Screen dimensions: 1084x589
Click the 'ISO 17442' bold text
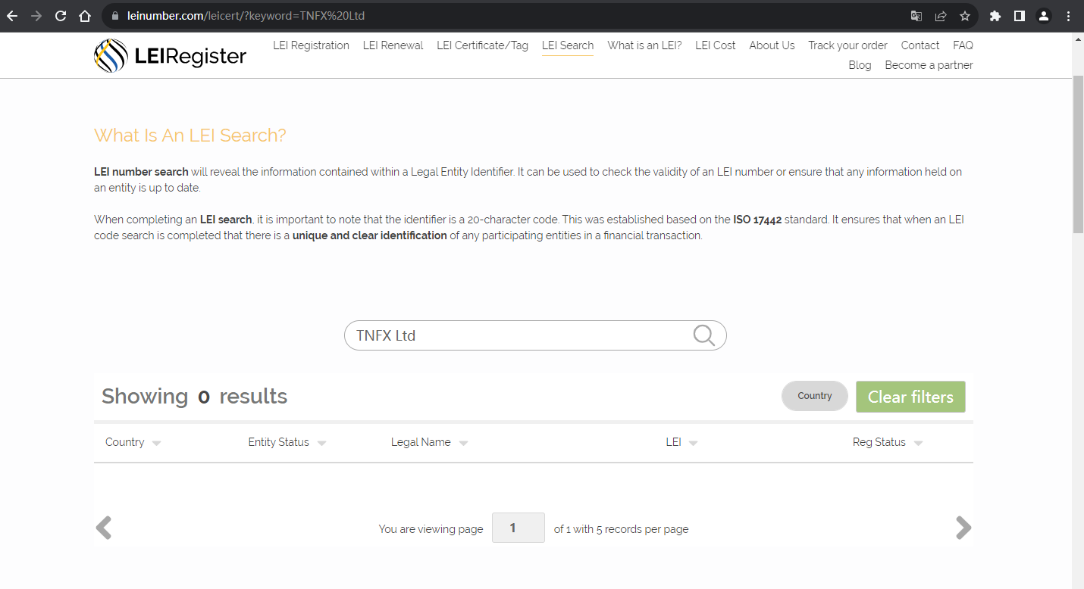[x=757, y=220]
